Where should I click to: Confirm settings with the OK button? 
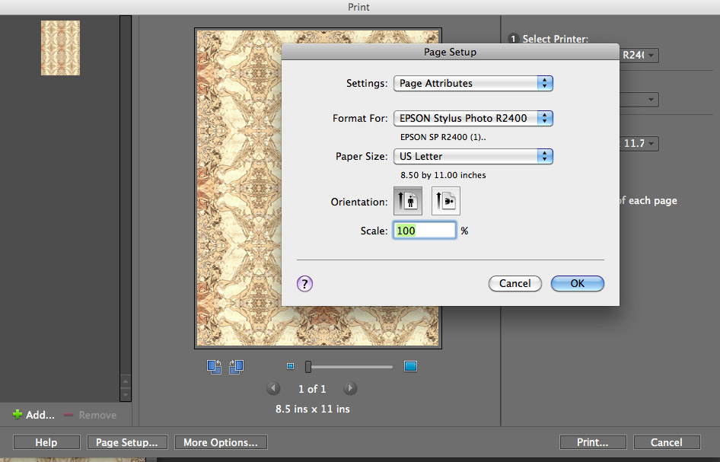coord(577,283)
